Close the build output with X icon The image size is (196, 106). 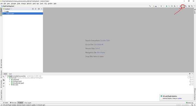tap(4, 86)
